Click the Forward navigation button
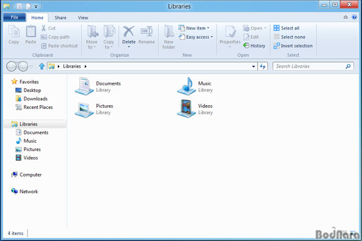362x241 pixels. click(x=23, y=66)
